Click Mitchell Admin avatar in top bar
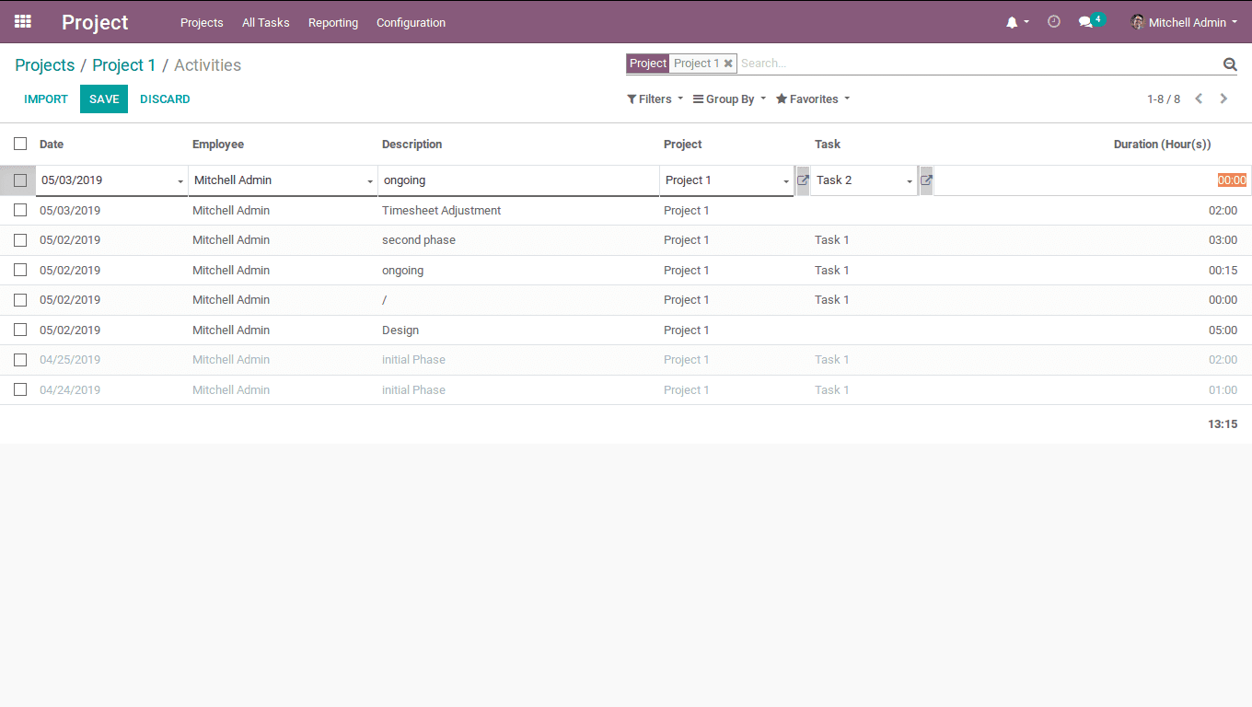This screenshot has width=1252, height=707. click(1138, 22)
